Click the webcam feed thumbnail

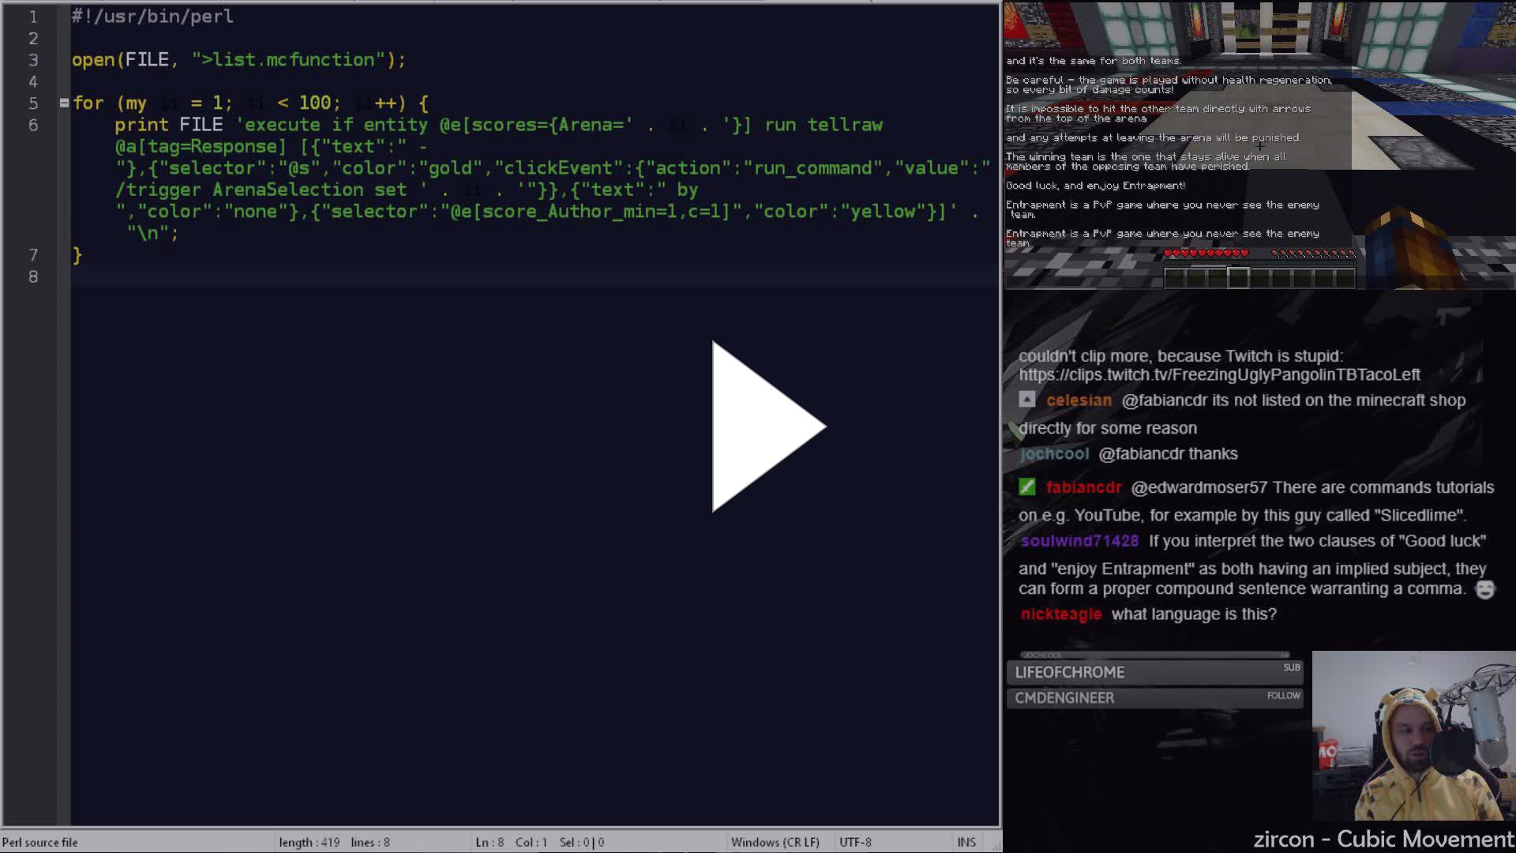click(x=1413, y=735)
